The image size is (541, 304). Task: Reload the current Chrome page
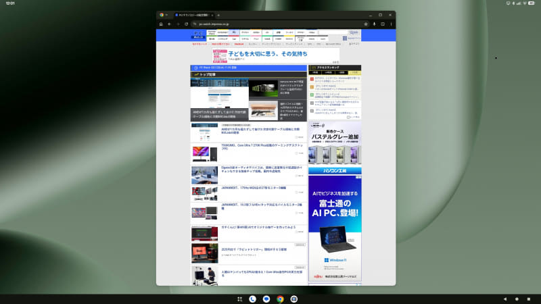(187, 24)
